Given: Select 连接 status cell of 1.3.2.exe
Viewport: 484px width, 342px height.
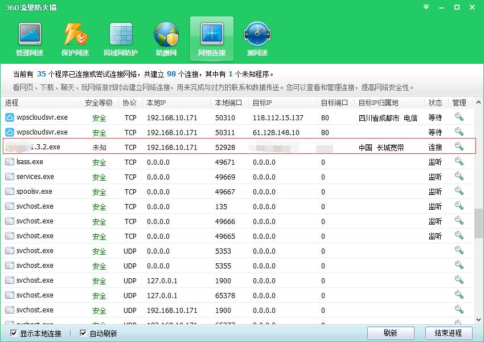Looking at the screenshot, I should coord(435,148).
